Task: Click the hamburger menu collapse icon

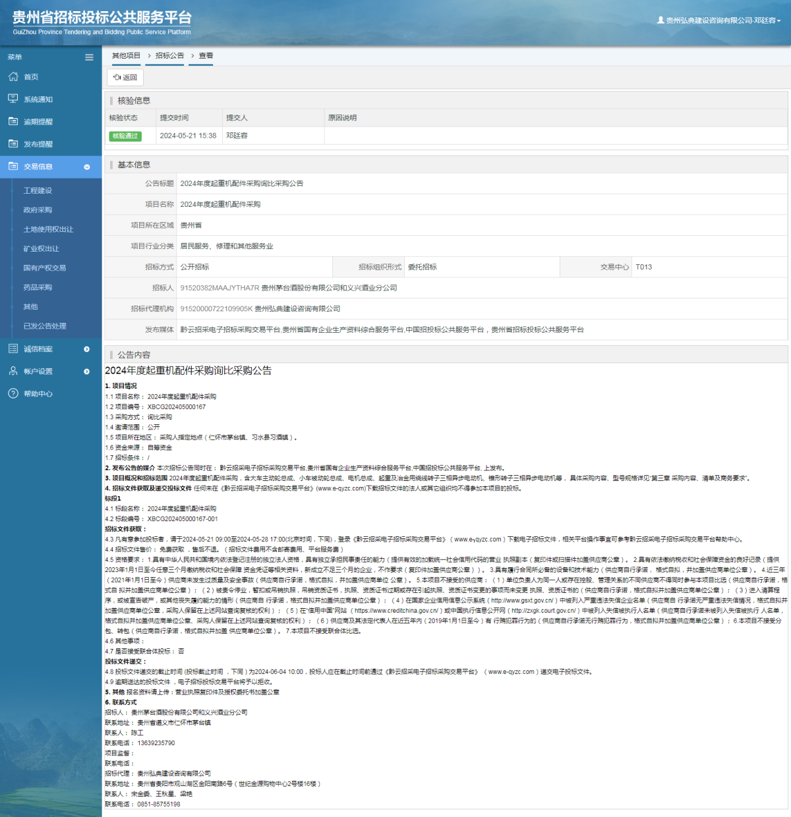Action: (x=89, y=57)
